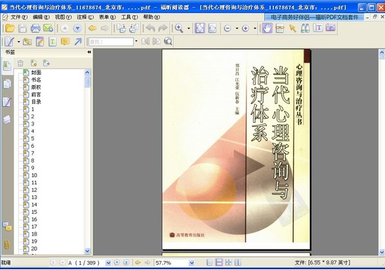This screenshot has width=385, height=270.
Task: Switch to continuous page layout in status bar
Action: [x=219, y=263]
